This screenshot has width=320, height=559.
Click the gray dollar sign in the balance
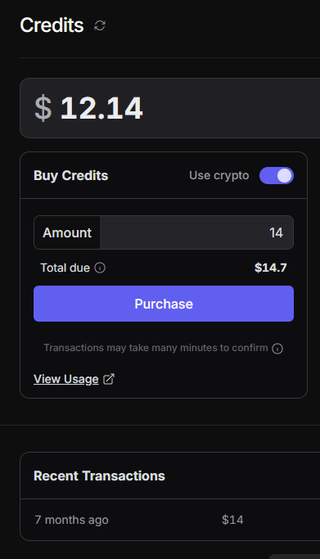pos(43,108)
